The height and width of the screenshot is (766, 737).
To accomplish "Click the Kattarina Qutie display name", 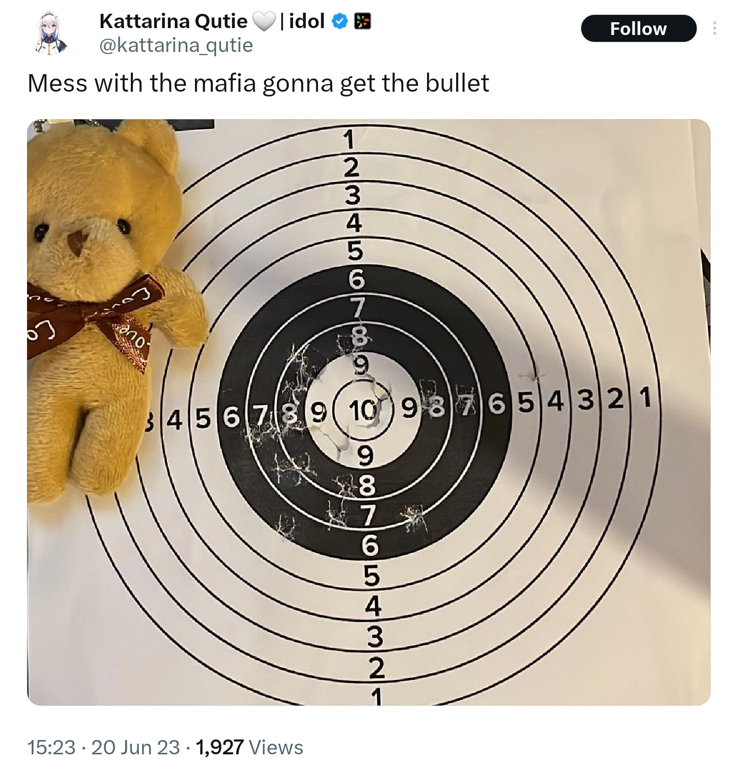I will [x=173, y=22].
